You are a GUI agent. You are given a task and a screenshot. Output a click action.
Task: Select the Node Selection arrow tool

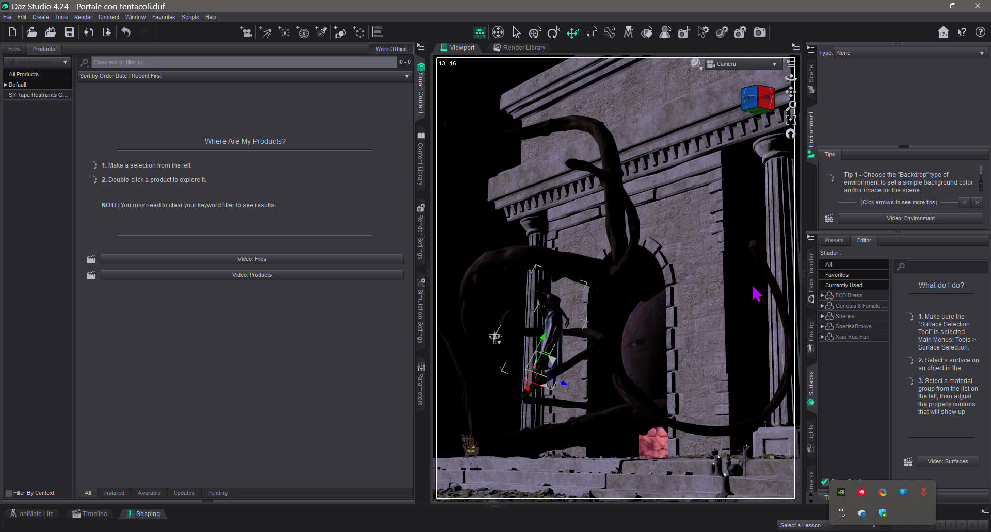tap(516, 32)
